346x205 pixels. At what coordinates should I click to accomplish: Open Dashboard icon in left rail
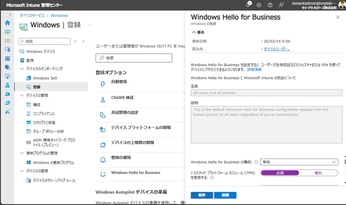pyautogui.click(x=7, y=31)
